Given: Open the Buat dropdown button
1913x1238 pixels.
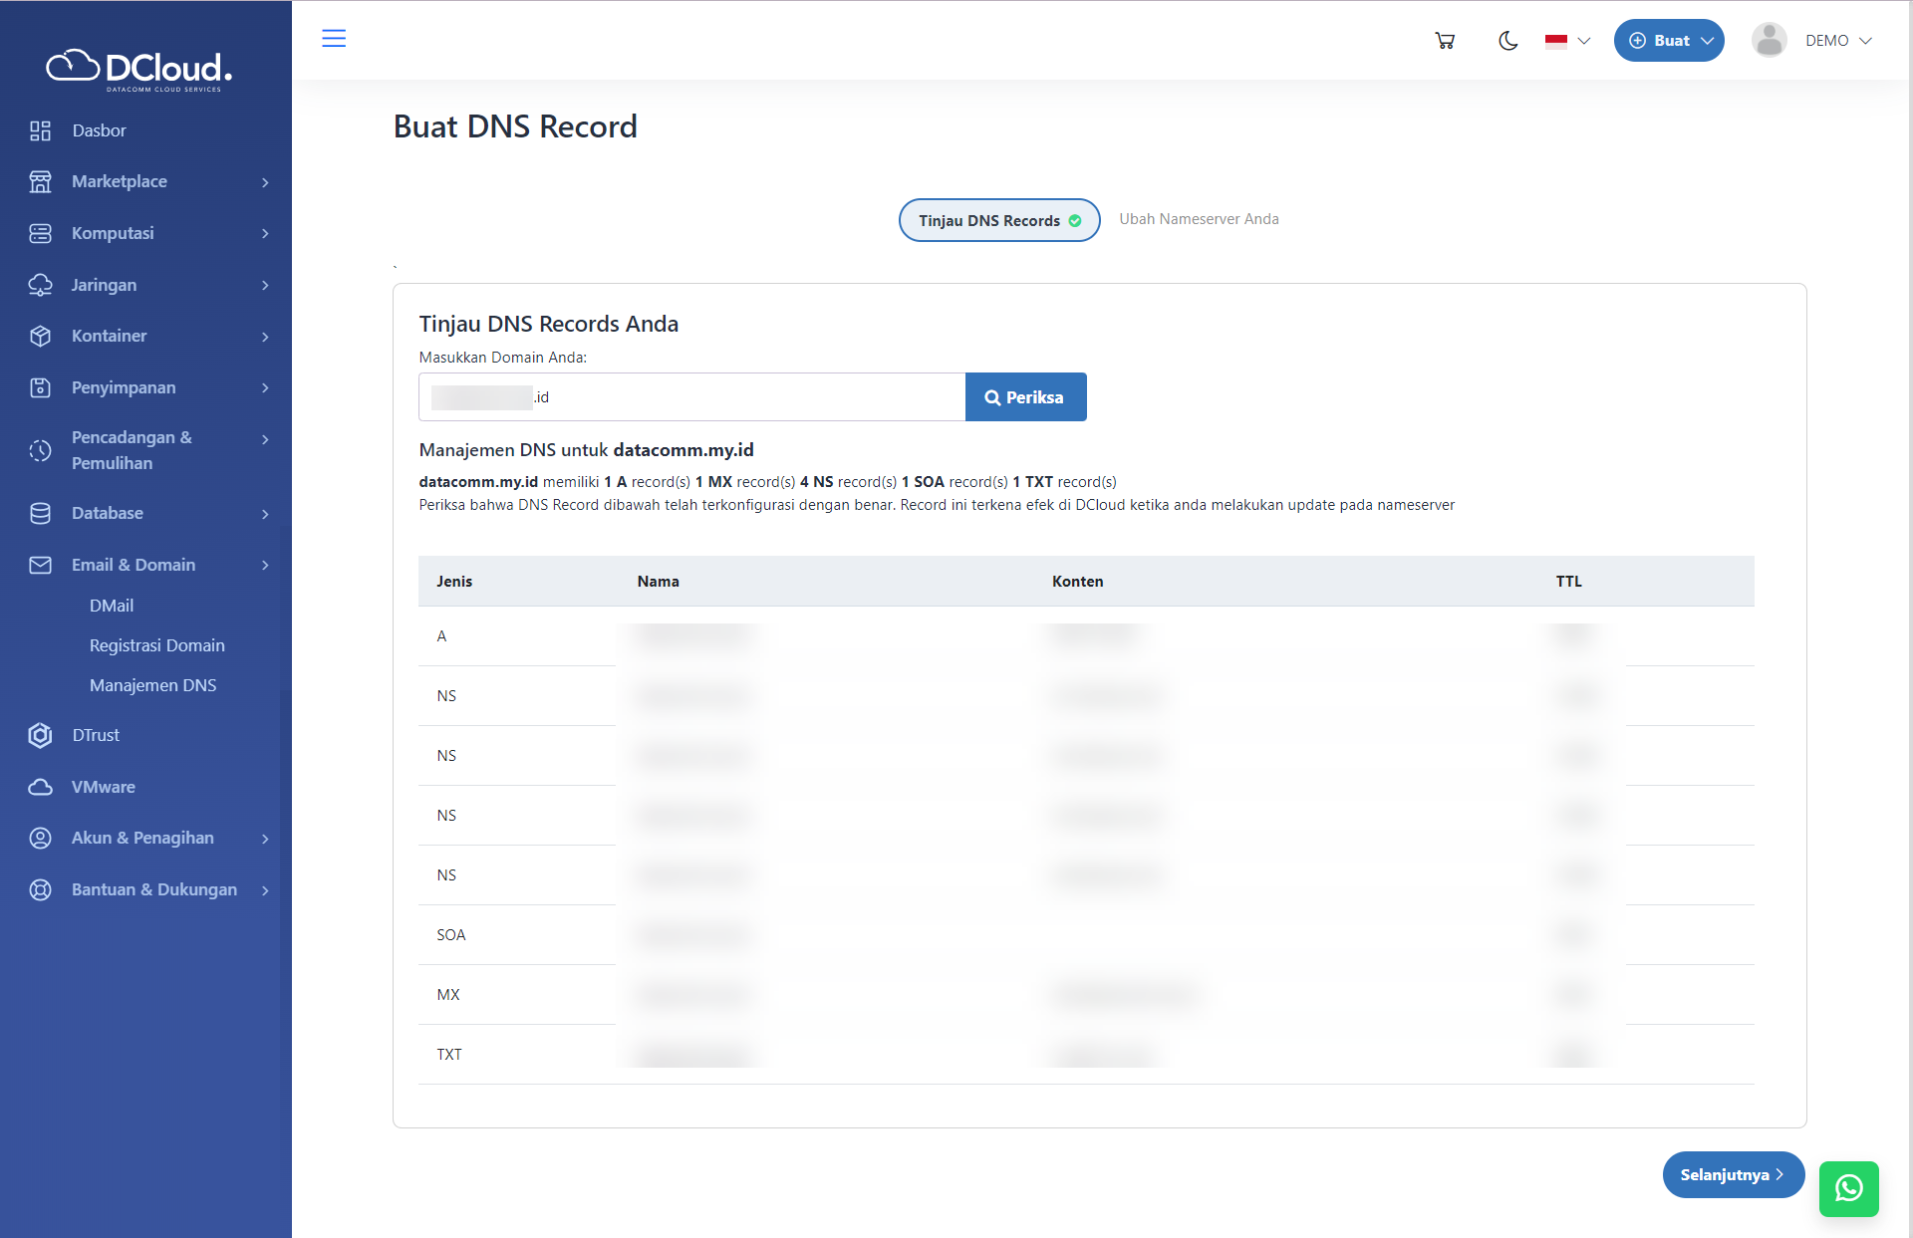Looking at the screenshot, I should click(1669, 41).
